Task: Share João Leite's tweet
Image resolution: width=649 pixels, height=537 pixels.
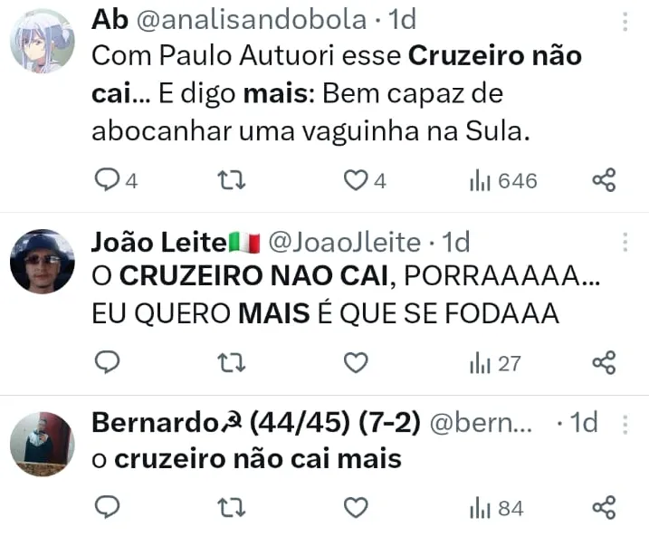Action: tap(604, 363)
